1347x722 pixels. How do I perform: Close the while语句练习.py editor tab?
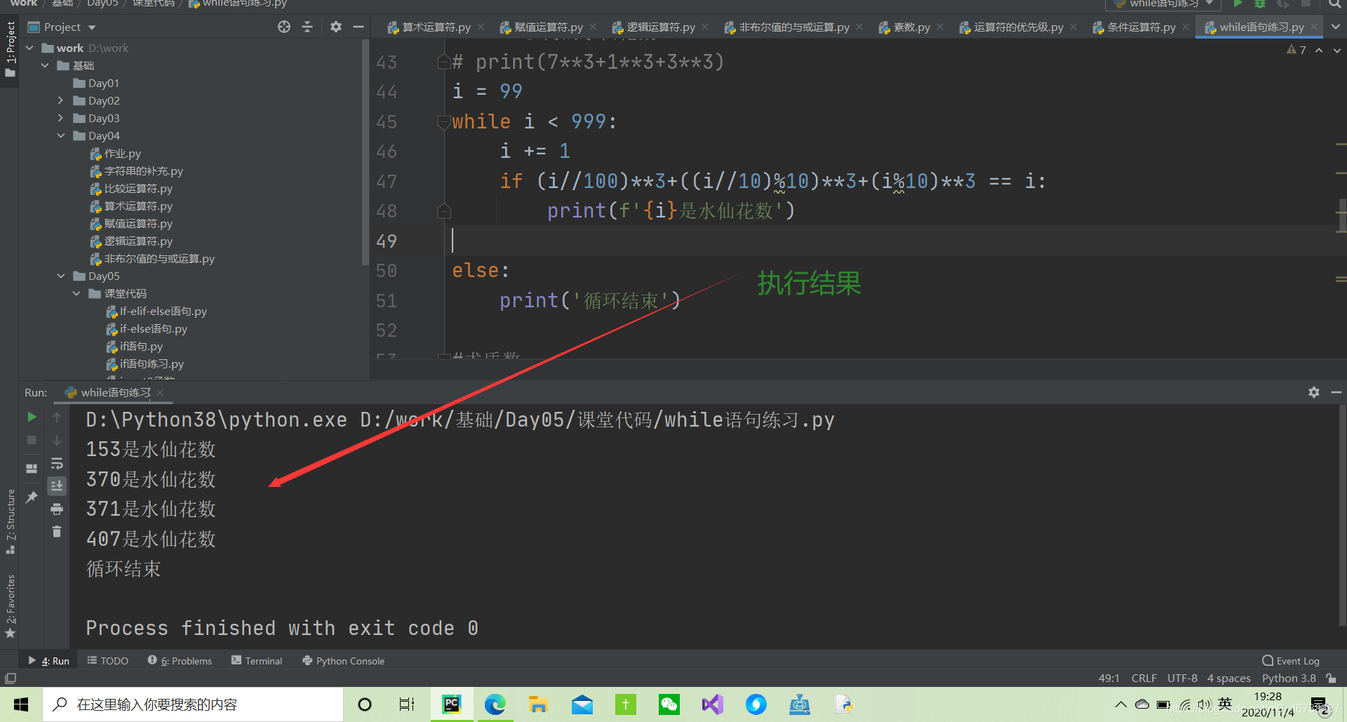1314,27
